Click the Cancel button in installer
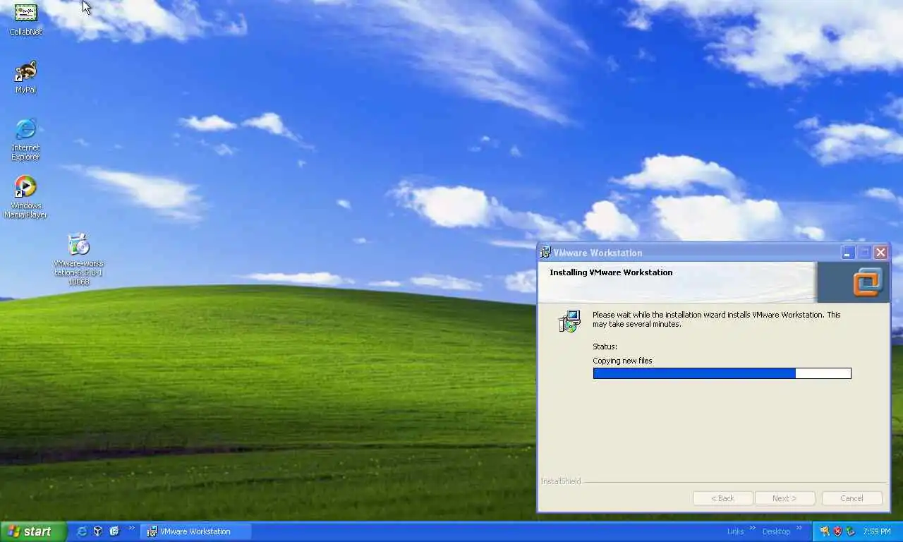Image resolution: width=903 pixels, height=542 pixels. tap(852, 498)
